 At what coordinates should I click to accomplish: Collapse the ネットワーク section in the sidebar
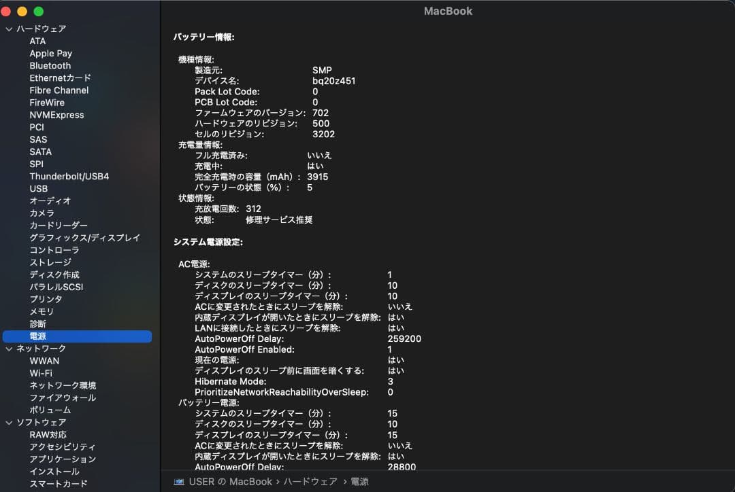pos(9,348)
